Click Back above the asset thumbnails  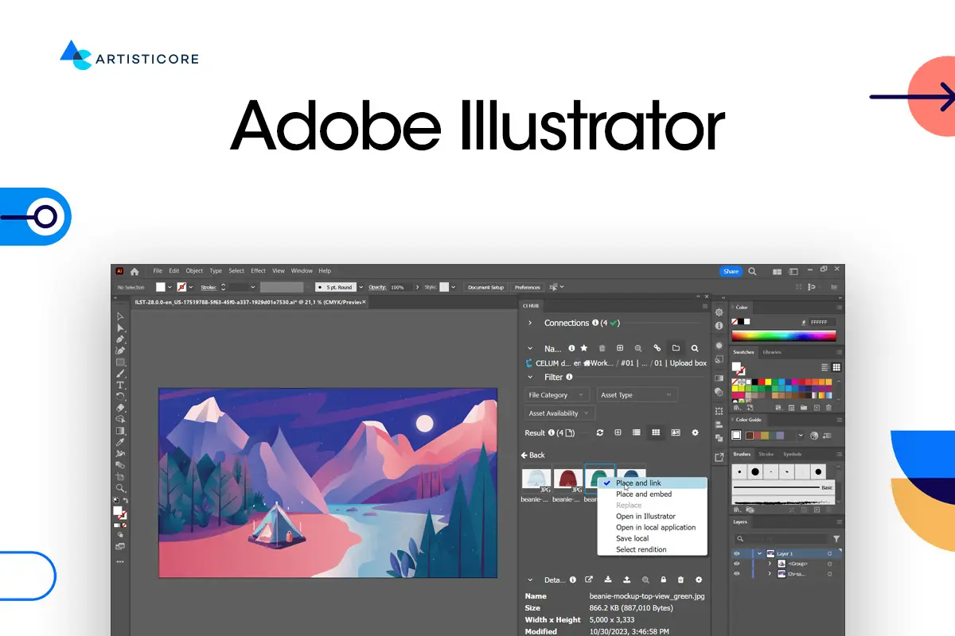[x=536, y=455]
